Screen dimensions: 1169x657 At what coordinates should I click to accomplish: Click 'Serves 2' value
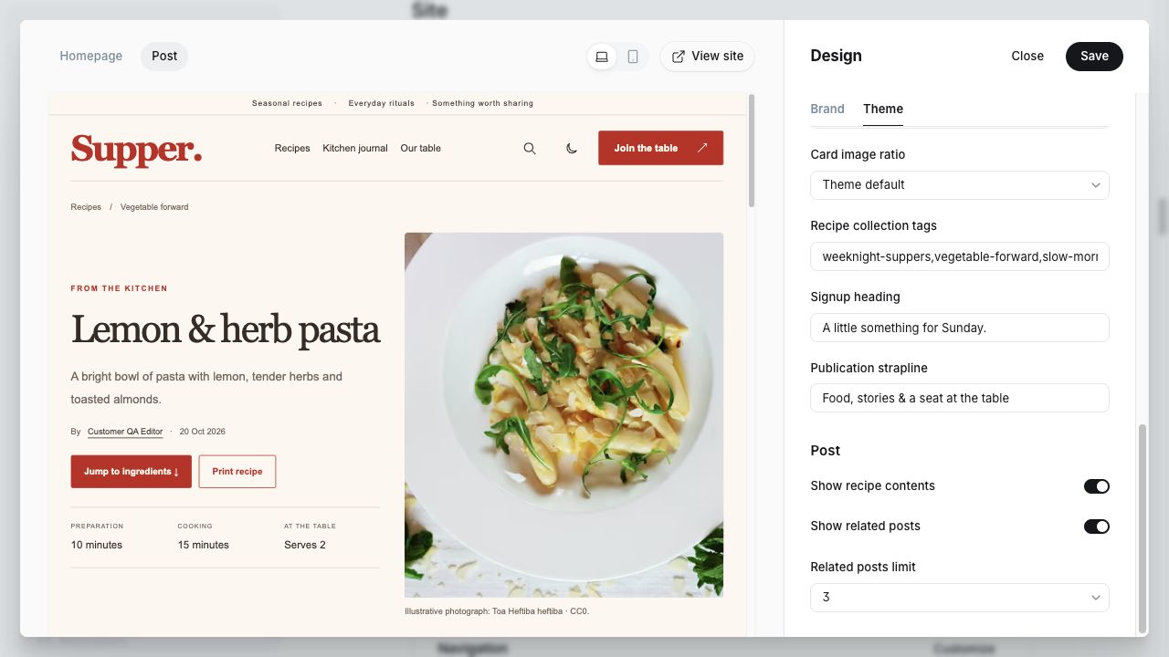[305, 545]
